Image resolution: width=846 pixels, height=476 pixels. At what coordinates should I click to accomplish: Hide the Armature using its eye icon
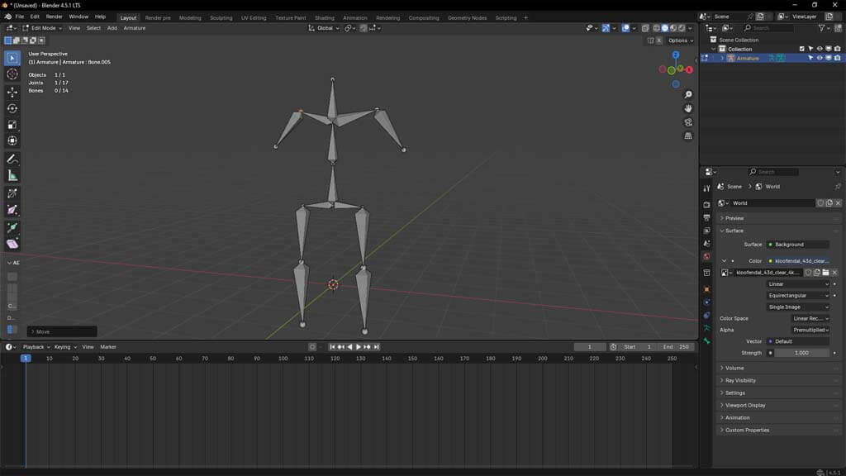coord(820,58)
